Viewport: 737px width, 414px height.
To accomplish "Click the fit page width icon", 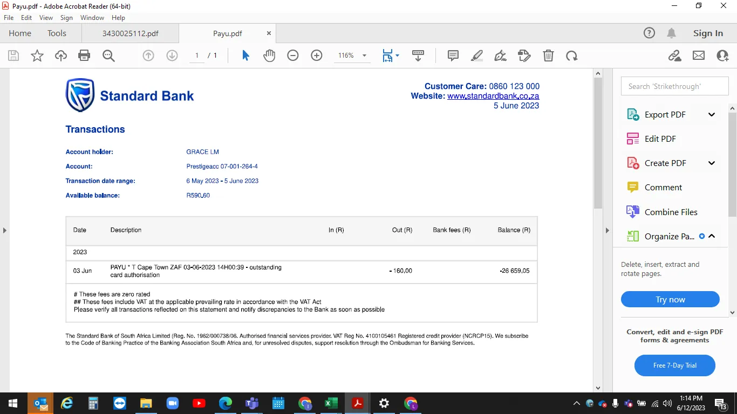I will [x=387, y=56].
